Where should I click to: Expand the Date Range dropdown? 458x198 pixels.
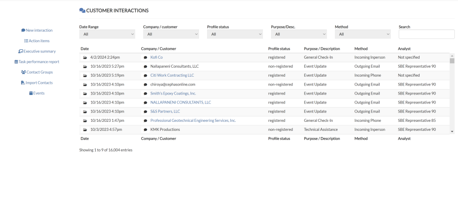click(107, 34)
